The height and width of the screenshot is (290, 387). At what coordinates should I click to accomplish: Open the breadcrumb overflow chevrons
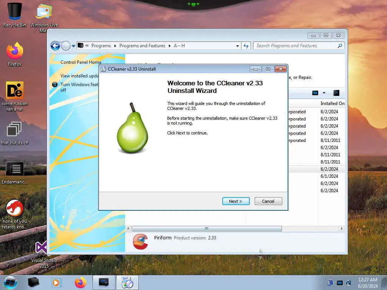pos(87,46)
